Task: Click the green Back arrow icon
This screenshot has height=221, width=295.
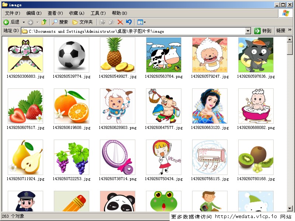Action: point(6,22)
